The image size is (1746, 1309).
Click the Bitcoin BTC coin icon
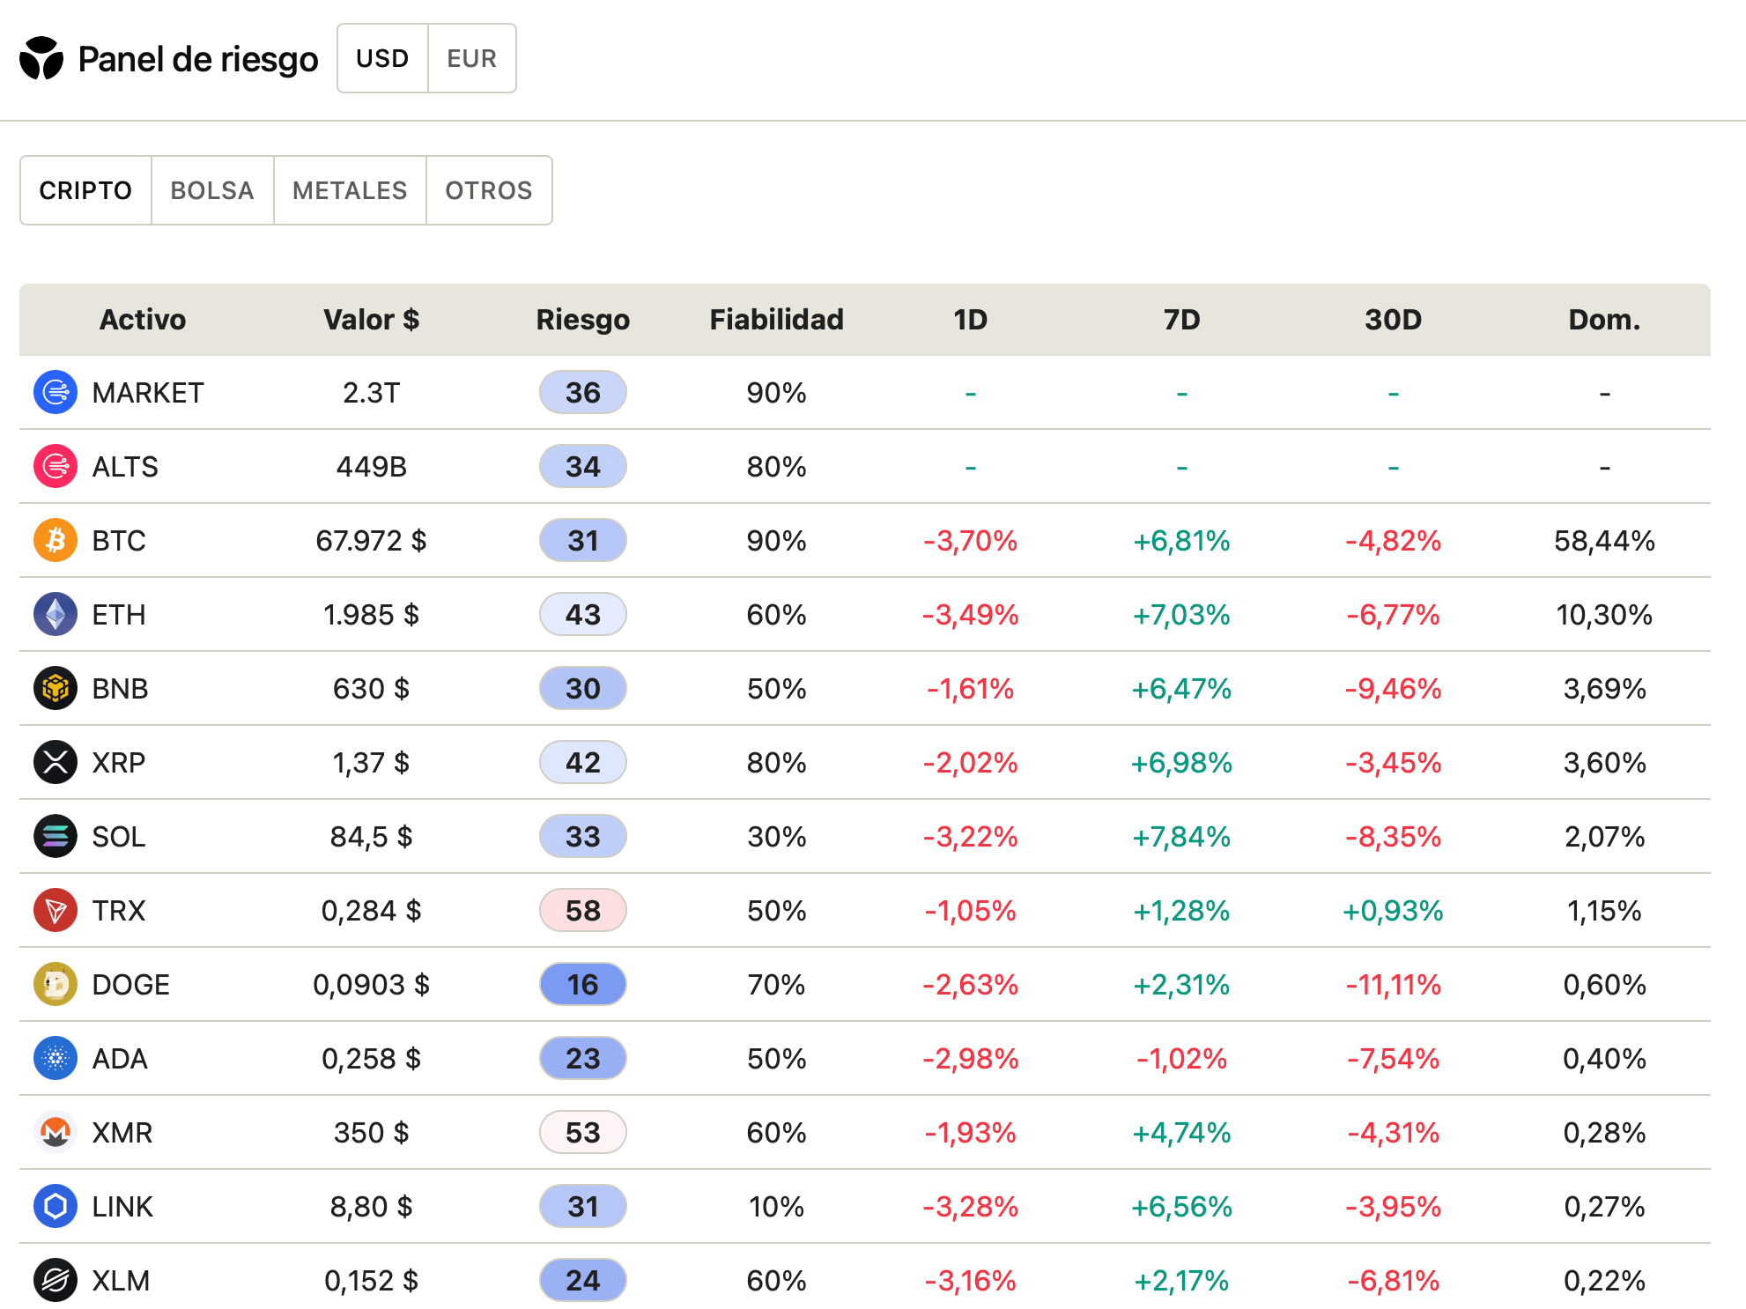[55, 540]
